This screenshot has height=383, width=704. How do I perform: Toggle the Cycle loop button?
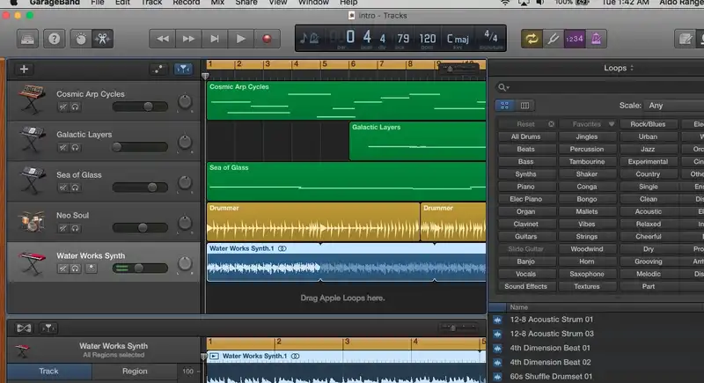click(532, 39)
